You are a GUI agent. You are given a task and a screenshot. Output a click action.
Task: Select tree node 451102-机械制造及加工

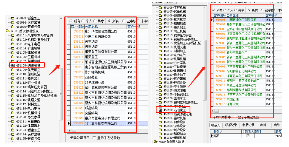click(x=33, y=40)
